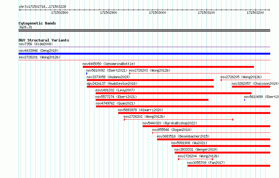Click the 171502800 ruler position label
The image size is (279, 178).
click(60, 13)
